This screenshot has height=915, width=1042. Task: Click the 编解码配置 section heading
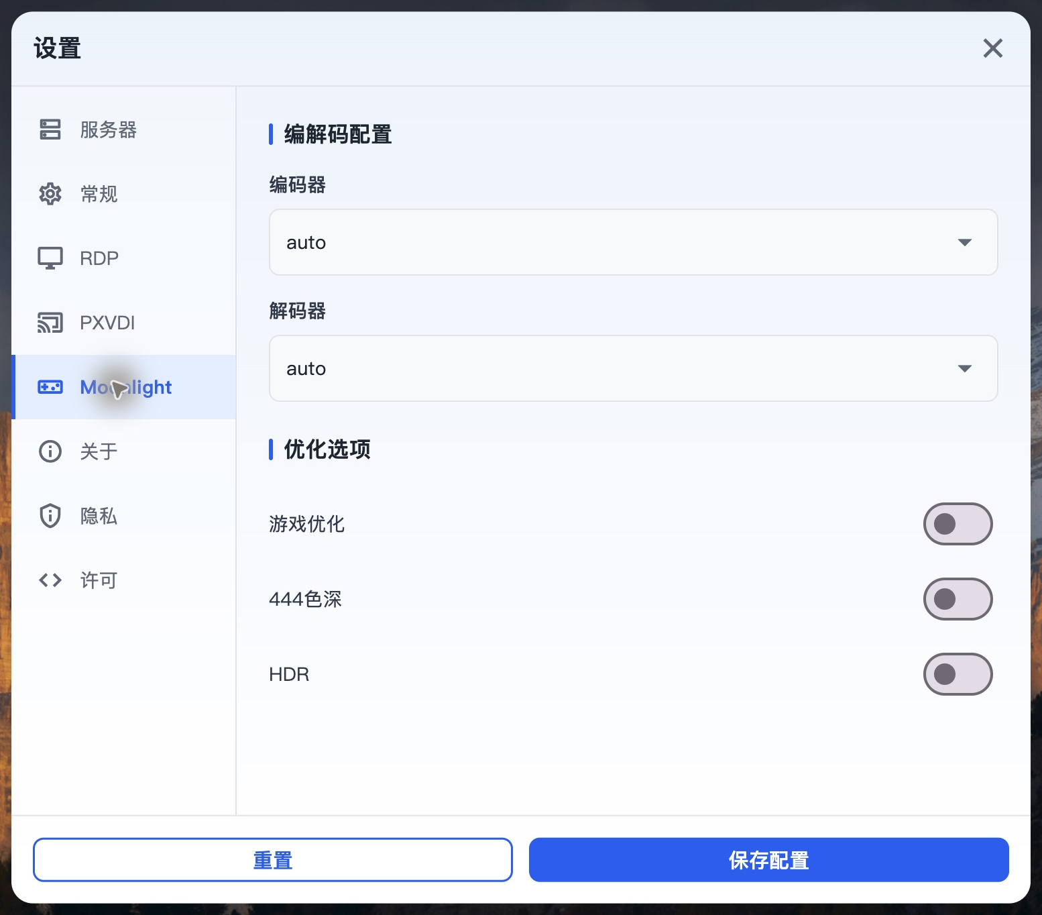338,134
